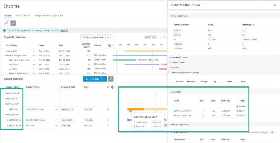This screenshot has height=143, width=280.
Task: Collapse Cost Type: LAB group
Action: tap(5, 104)
